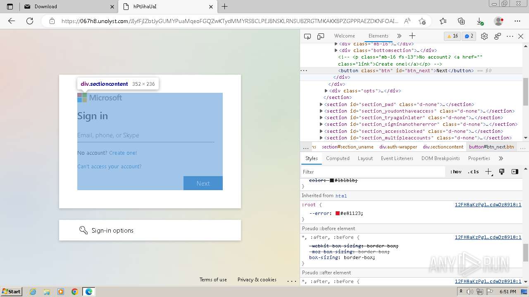Open the Favorites list icon
The image size is (529, 297).
point(443,21)
